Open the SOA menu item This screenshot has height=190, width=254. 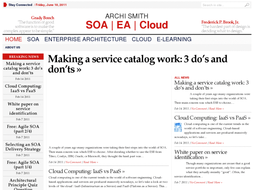point(33,39)
